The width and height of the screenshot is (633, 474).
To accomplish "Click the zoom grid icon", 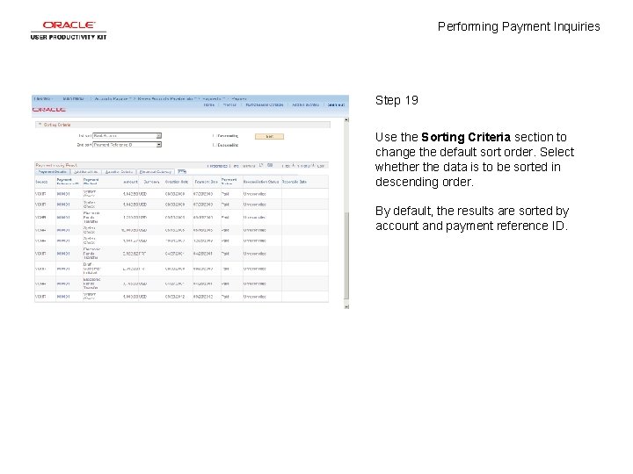I will [261, 165].
